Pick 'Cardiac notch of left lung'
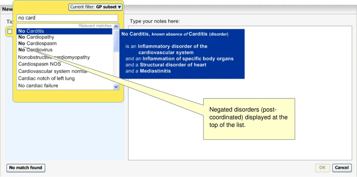 click(46, 78)
